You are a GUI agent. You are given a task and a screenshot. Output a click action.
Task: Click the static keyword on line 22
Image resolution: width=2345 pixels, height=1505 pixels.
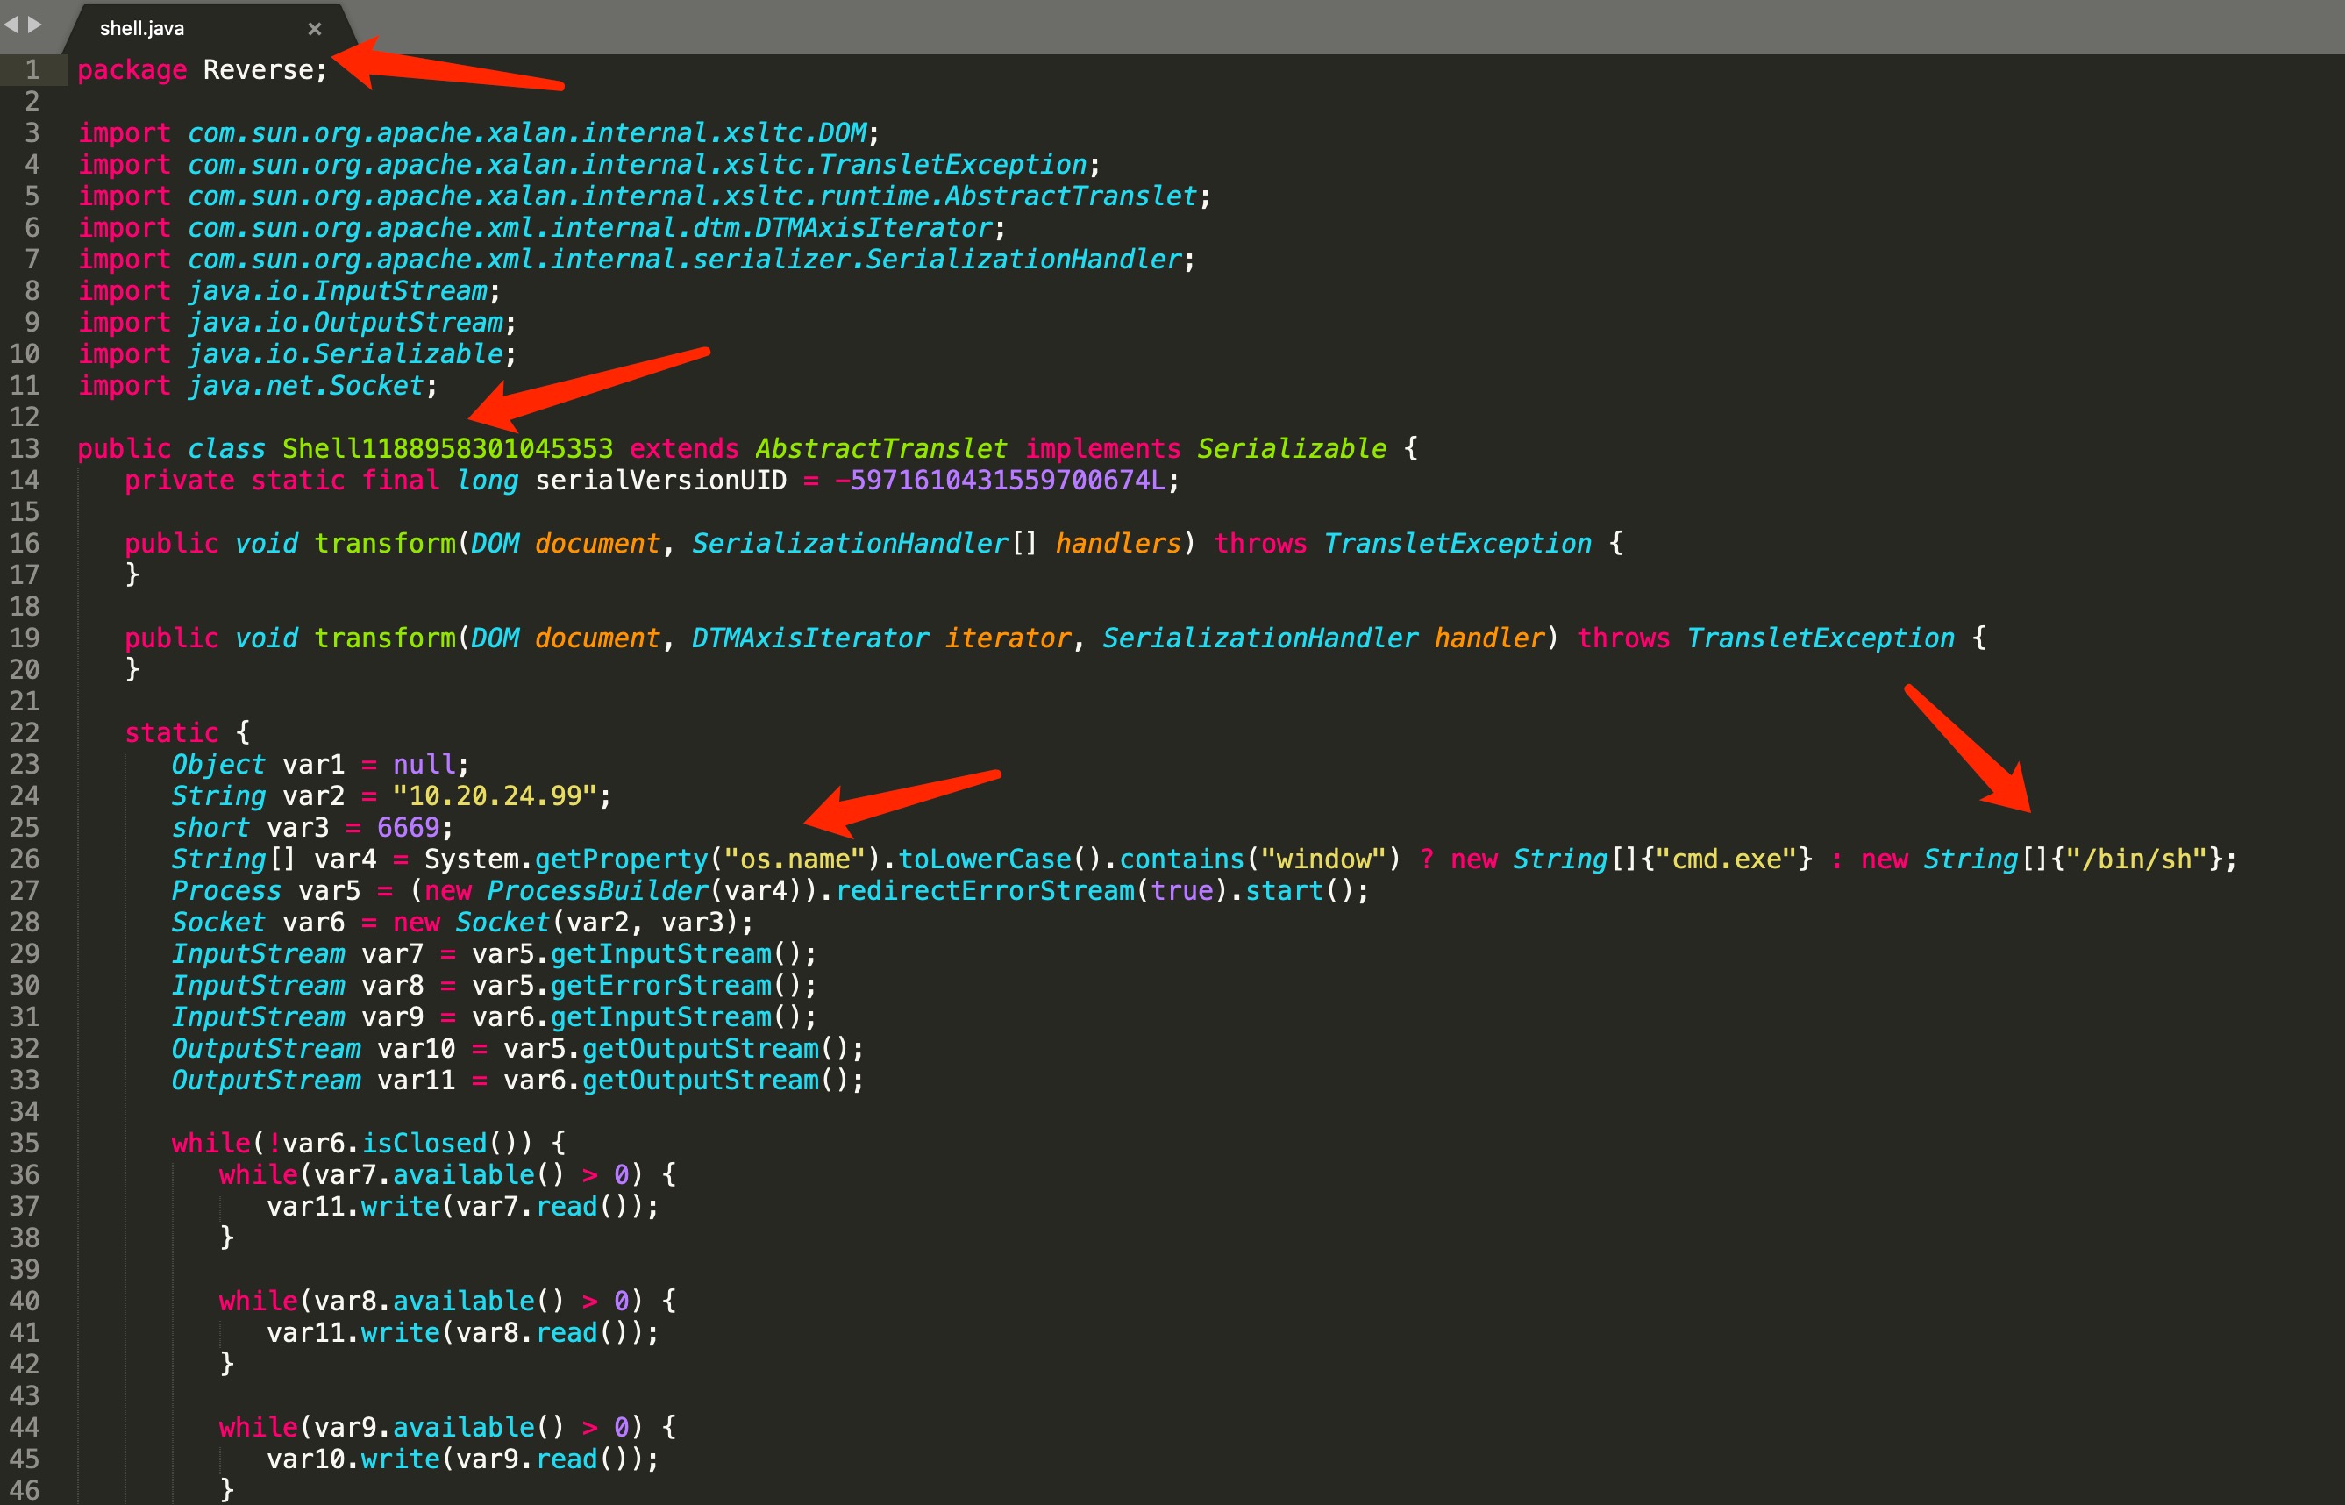[x=171, y=733]
